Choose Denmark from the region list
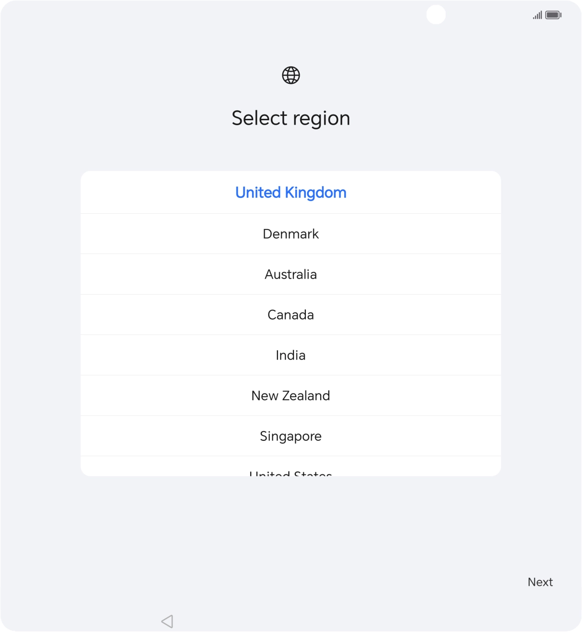This screenshot has height=632, width=582. click(291, 234)
